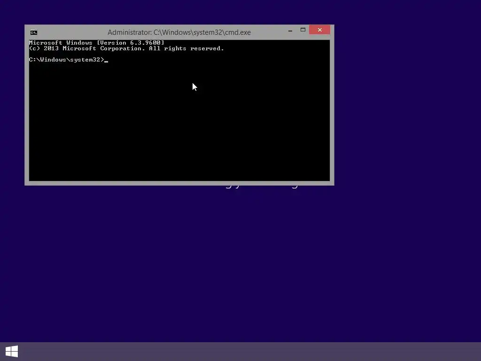Click the 'Microsoft Windows [Version 6.3.9600]' line
The image size is (481, 361).
click(x=97, y=43)
